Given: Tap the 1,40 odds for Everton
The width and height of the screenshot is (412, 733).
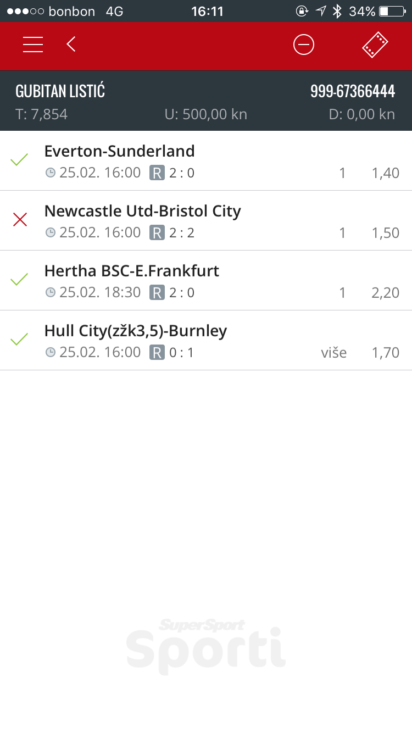Looking at the screenshot, I should coord(385,174).
